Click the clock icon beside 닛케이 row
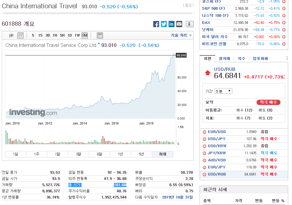Screen dimensions: 292x205 click(x=284, y=30)
